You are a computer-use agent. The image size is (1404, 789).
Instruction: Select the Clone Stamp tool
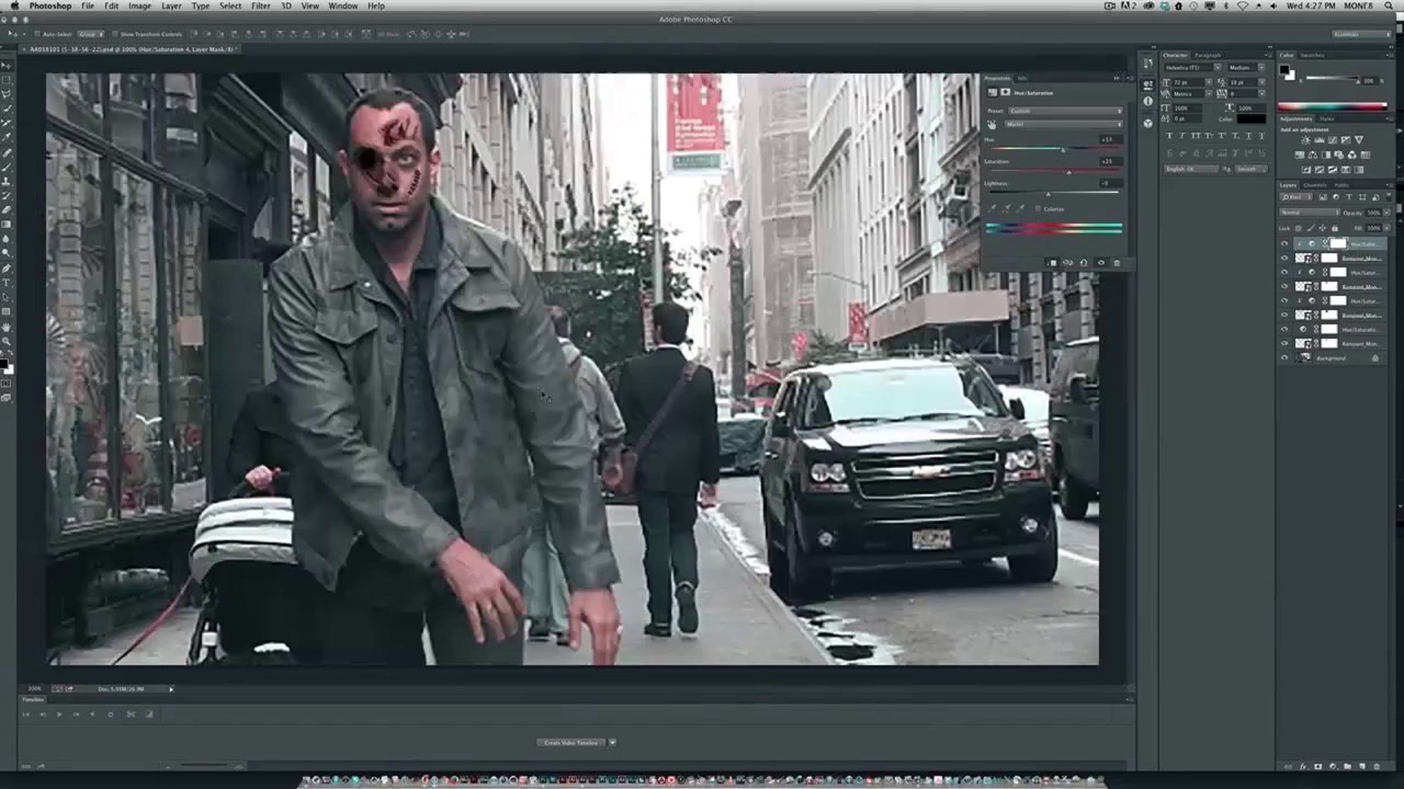(6, 181)
